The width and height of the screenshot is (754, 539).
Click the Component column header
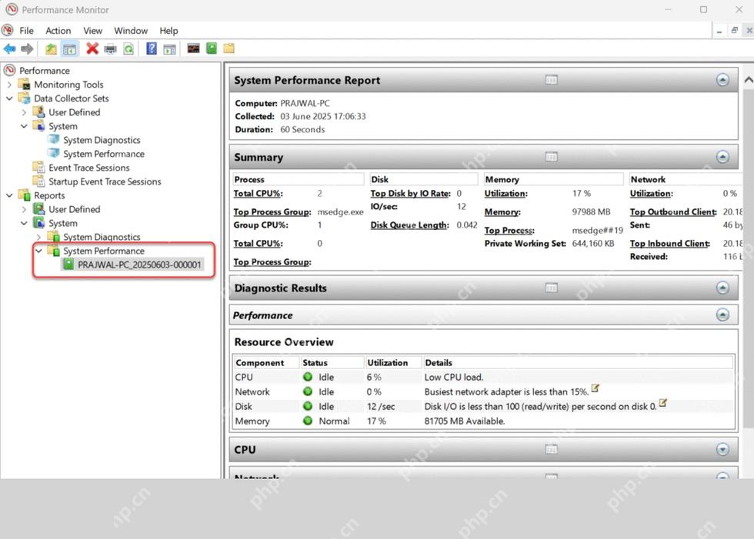[266, 363]
